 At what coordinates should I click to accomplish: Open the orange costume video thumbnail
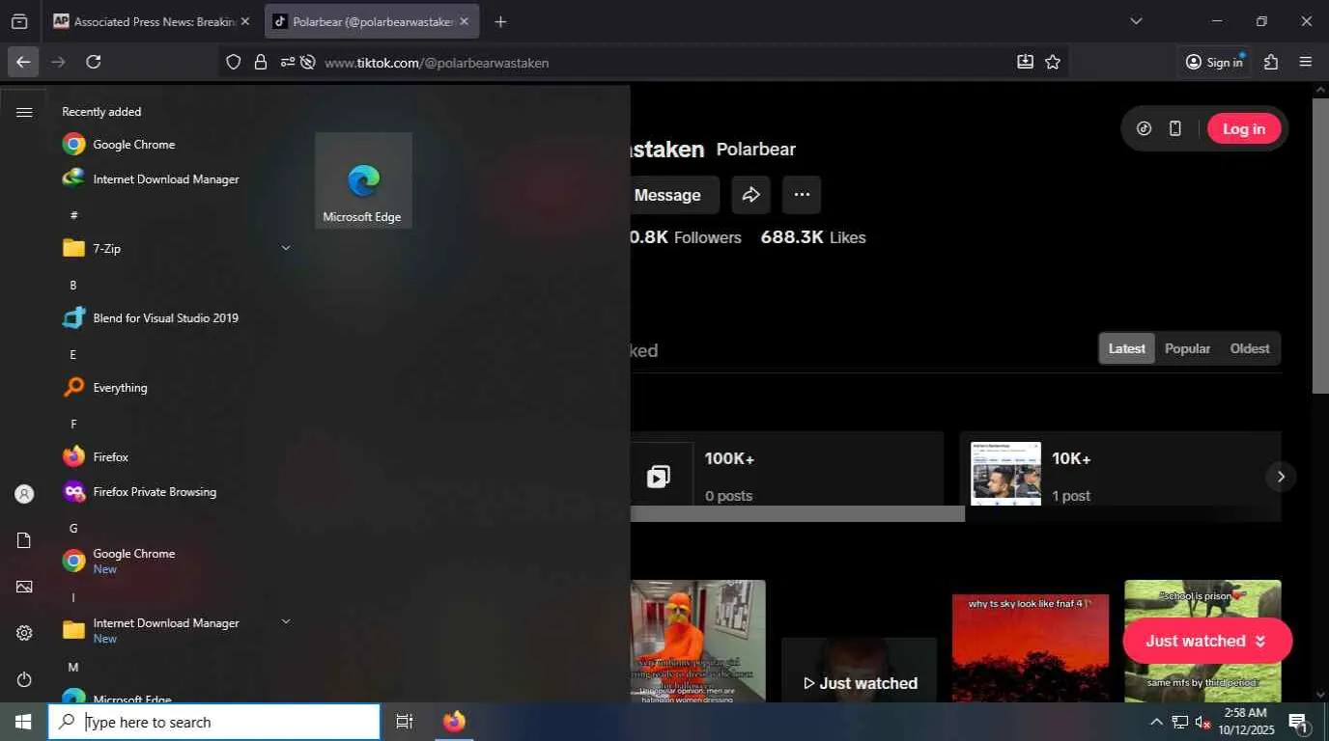tap(697, 641)
